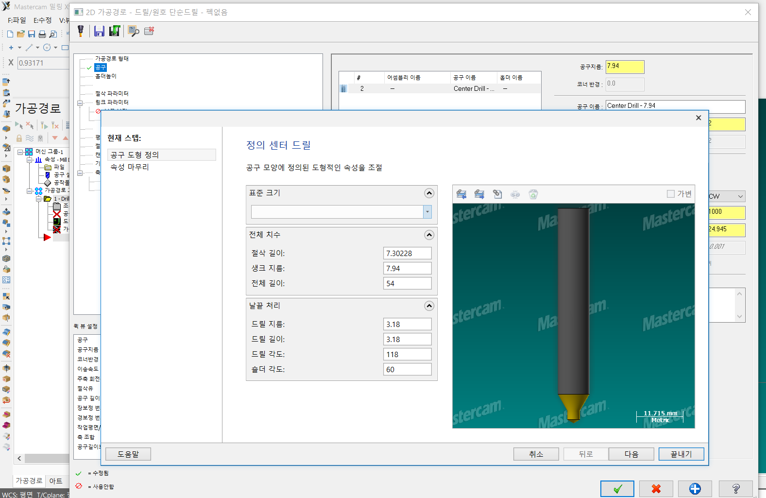Screen dimensions: 766x498
Task: Click the red down triangle move-insert icon
Action: 55,138
